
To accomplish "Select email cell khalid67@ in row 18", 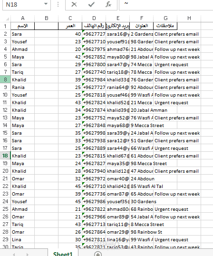I will tap(118, 156).
